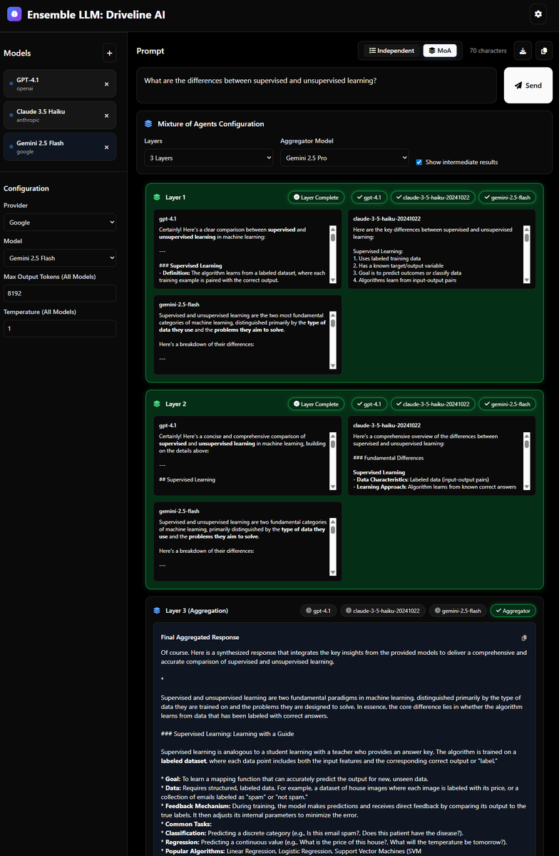The image size is (559, 856).
Task: Click the Max Output Tokens field
Action: (60, 293)
